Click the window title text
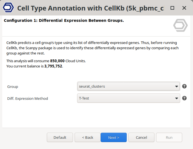The width and height of the screenshot is (193, 149). pos(90,8)
